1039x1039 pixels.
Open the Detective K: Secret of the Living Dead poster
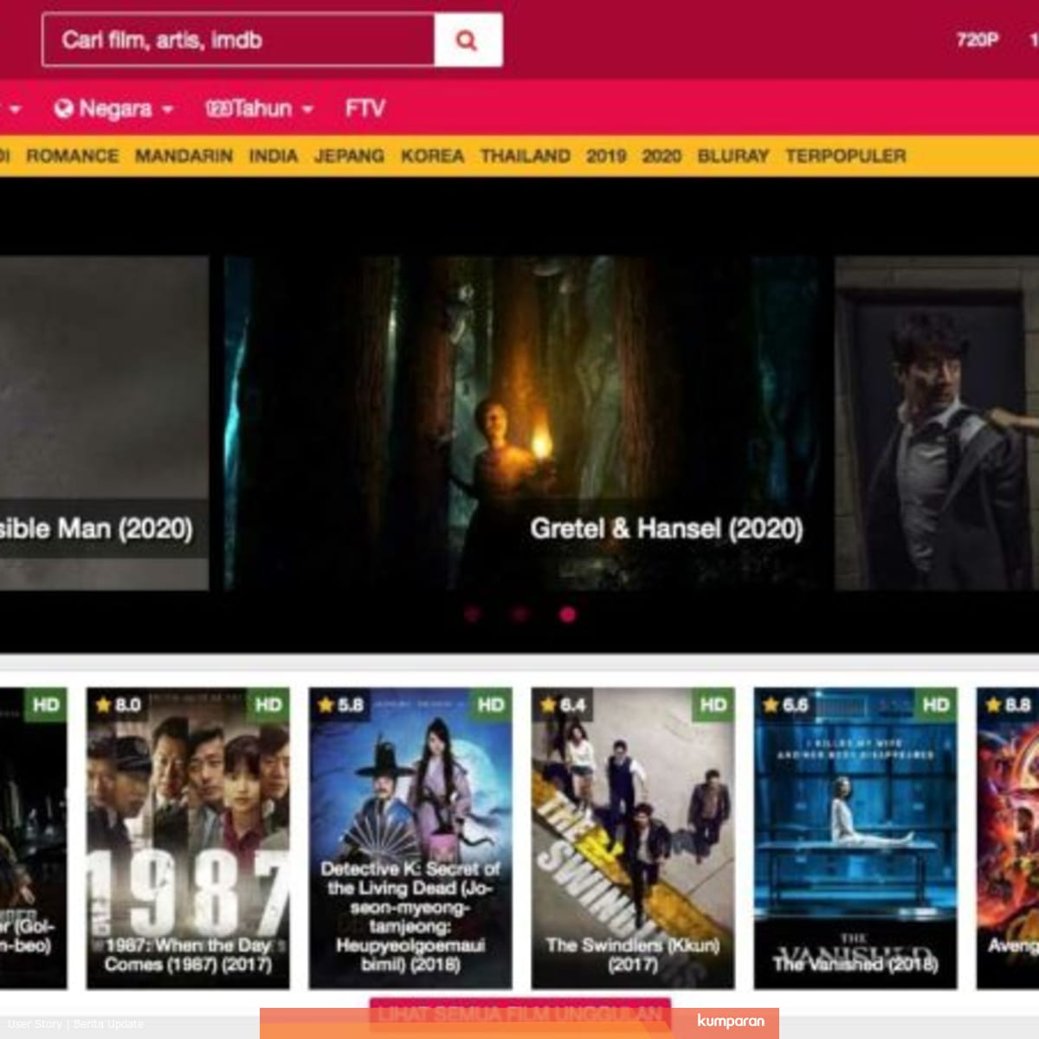(x=410, y=838)
